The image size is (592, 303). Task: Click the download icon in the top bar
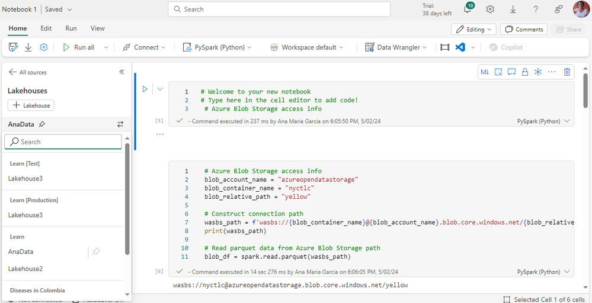tap(513, 9)
